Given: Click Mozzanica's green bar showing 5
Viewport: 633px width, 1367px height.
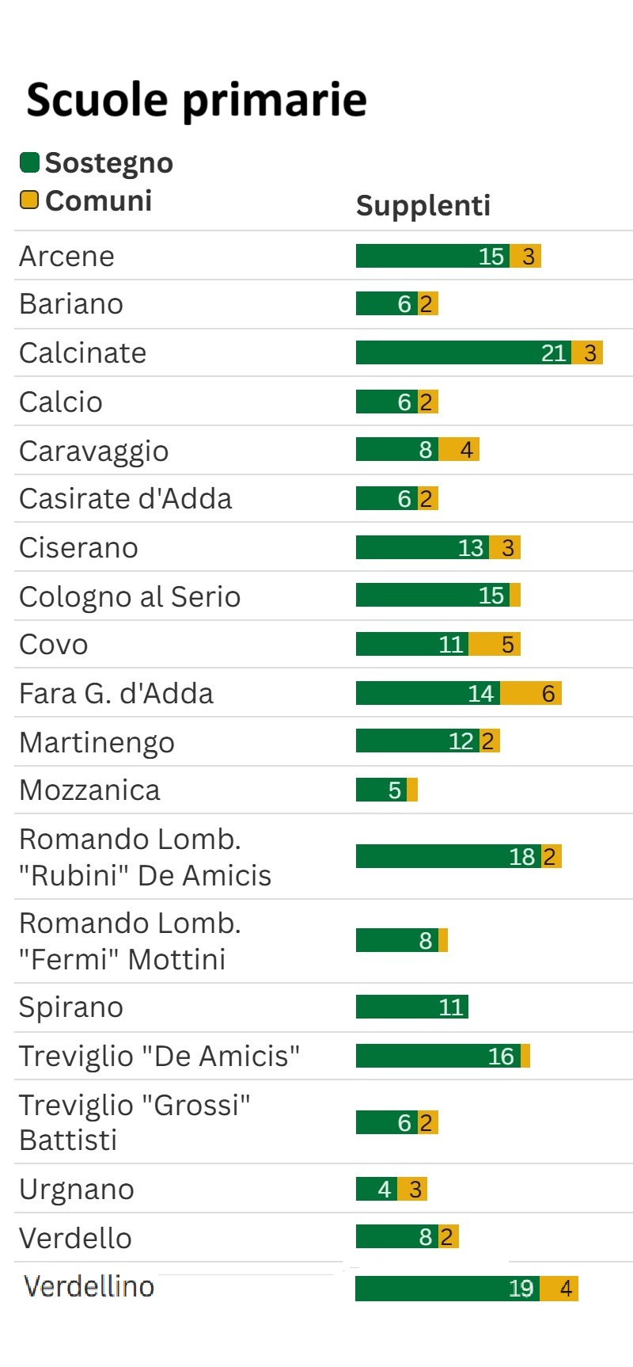Looking at the screenshot, I should click(x=381, y=790).
